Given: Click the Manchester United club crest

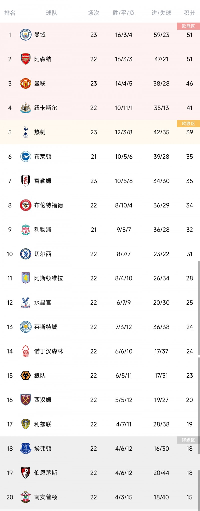Looking at the screenshot, I should 25,83.
